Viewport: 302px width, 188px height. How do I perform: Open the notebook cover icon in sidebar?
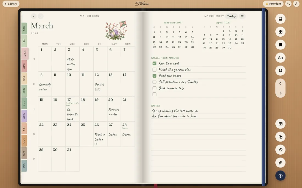280,19
